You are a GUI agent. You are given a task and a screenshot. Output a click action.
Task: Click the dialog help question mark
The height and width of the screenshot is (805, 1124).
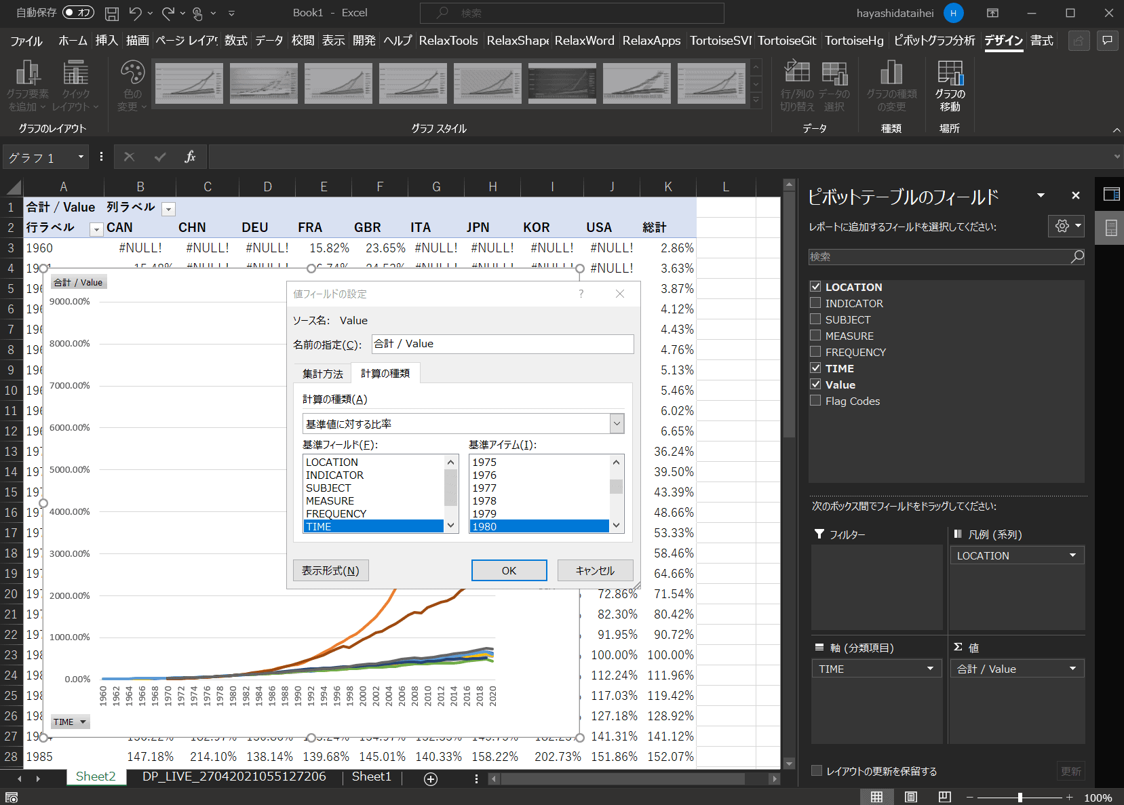(x=581, y=294)
